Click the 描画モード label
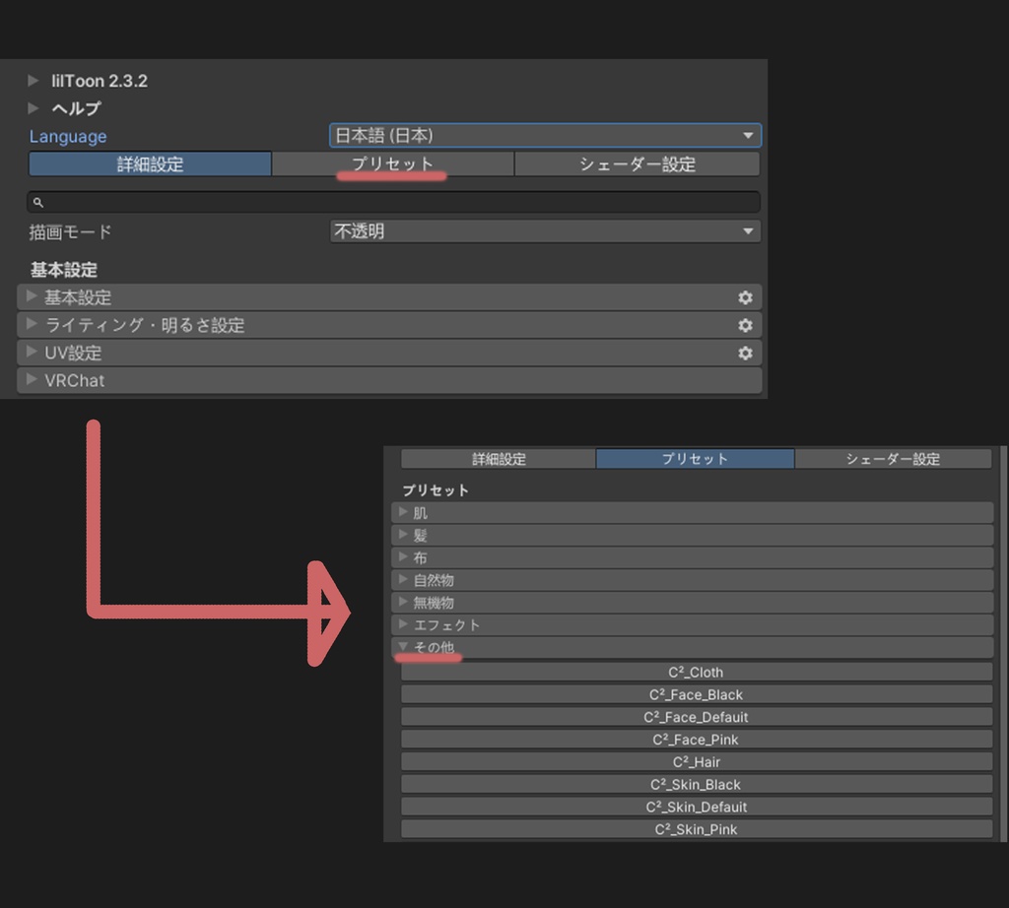This screenshot has height=908, width=1009. [70, 231]
